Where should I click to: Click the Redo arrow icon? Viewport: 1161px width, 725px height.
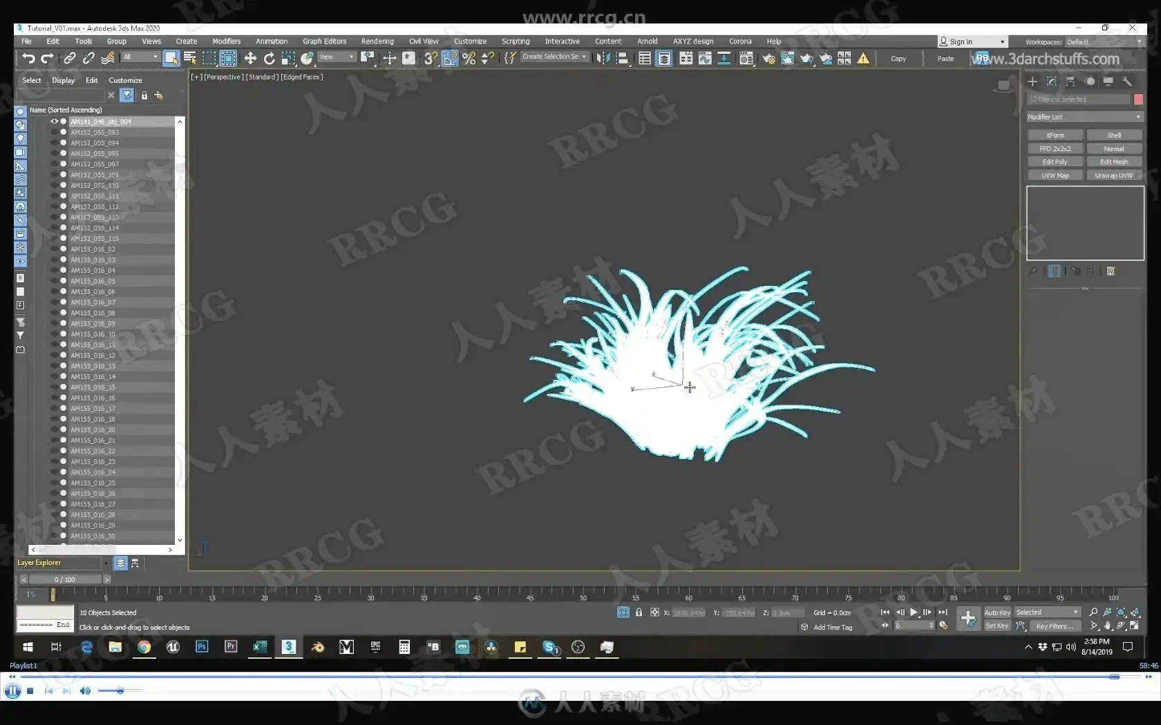point(47,59)
